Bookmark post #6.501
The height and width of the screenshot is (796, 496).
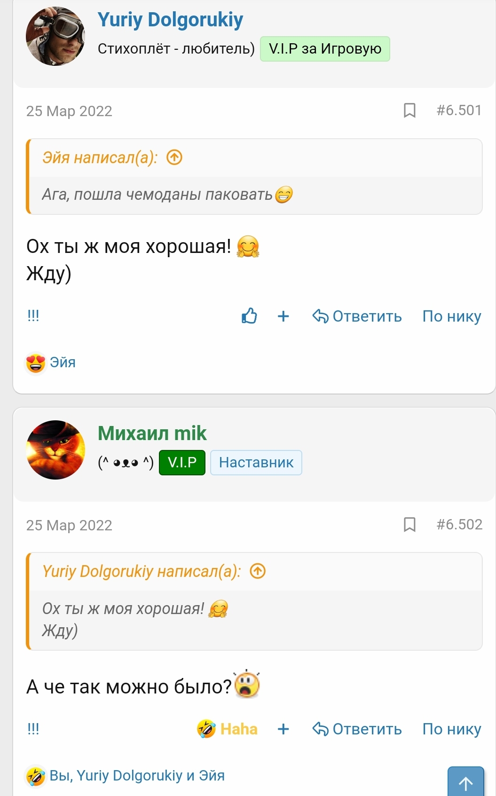point(409,110)
